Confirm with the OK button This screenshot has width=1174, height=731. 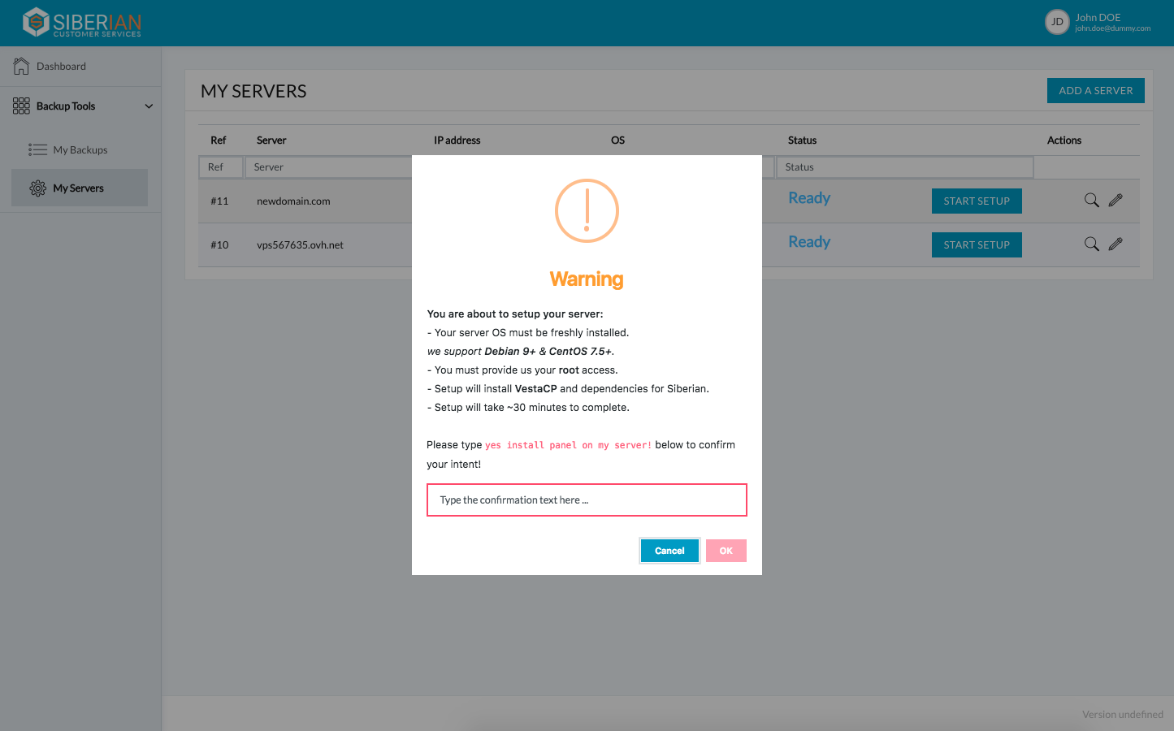pos(726,551)
